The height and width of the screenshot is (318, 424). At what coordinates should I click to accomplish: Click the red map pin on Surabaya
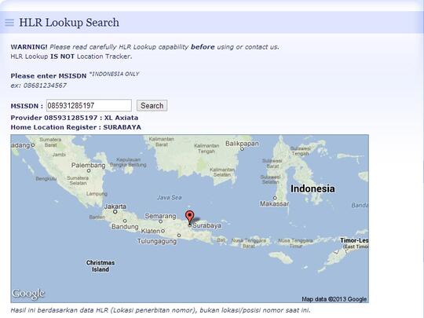[189, 217]
